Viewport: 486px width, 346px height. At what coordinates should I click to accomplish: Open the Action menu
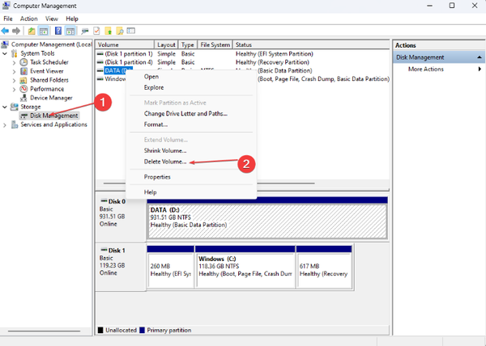(x=29, y=19)
